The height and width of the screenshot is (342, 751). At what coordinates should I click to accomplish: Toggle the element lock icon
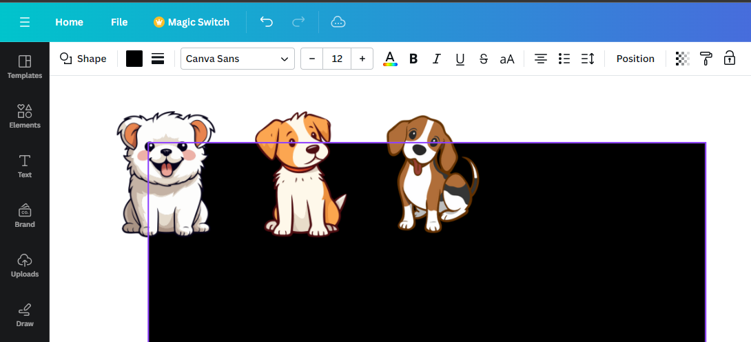tap(730, 58)
